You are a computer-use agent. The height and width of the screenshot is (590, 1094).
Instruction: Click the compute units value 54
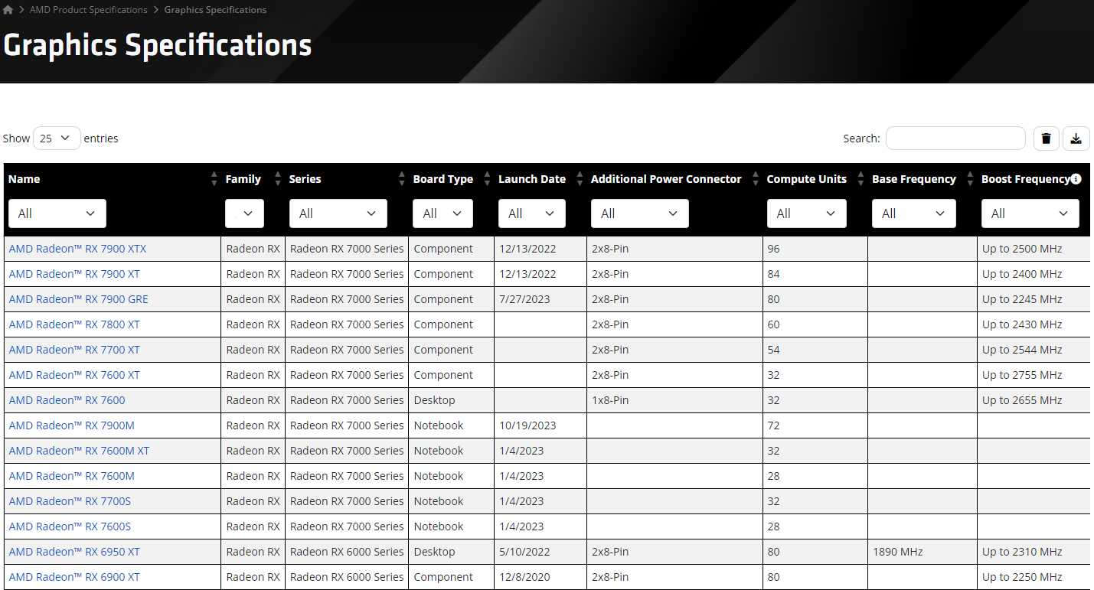point(774,350)
